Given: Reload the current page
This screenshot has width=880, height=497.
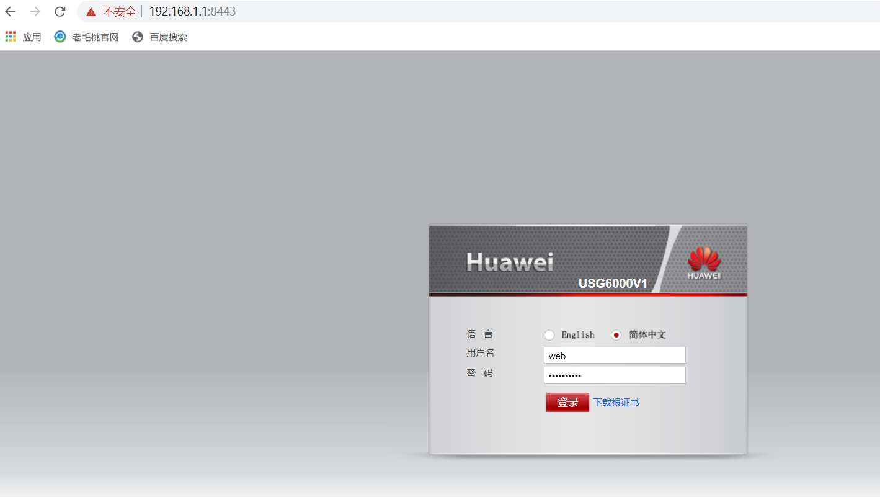Looking at the screenshot, I should 60,11.
